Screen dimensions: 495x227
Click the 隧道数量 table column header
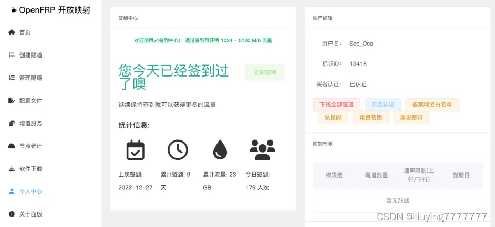(376, 176)
